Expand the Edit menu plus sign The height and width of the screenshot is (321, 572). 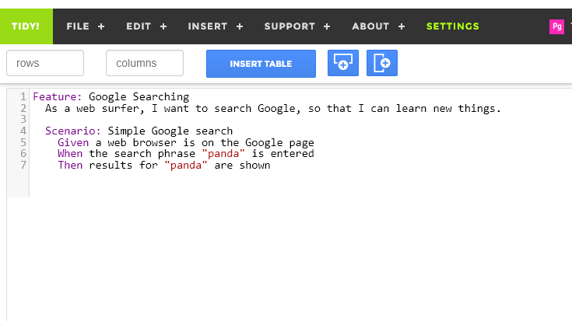click(163, 26)
